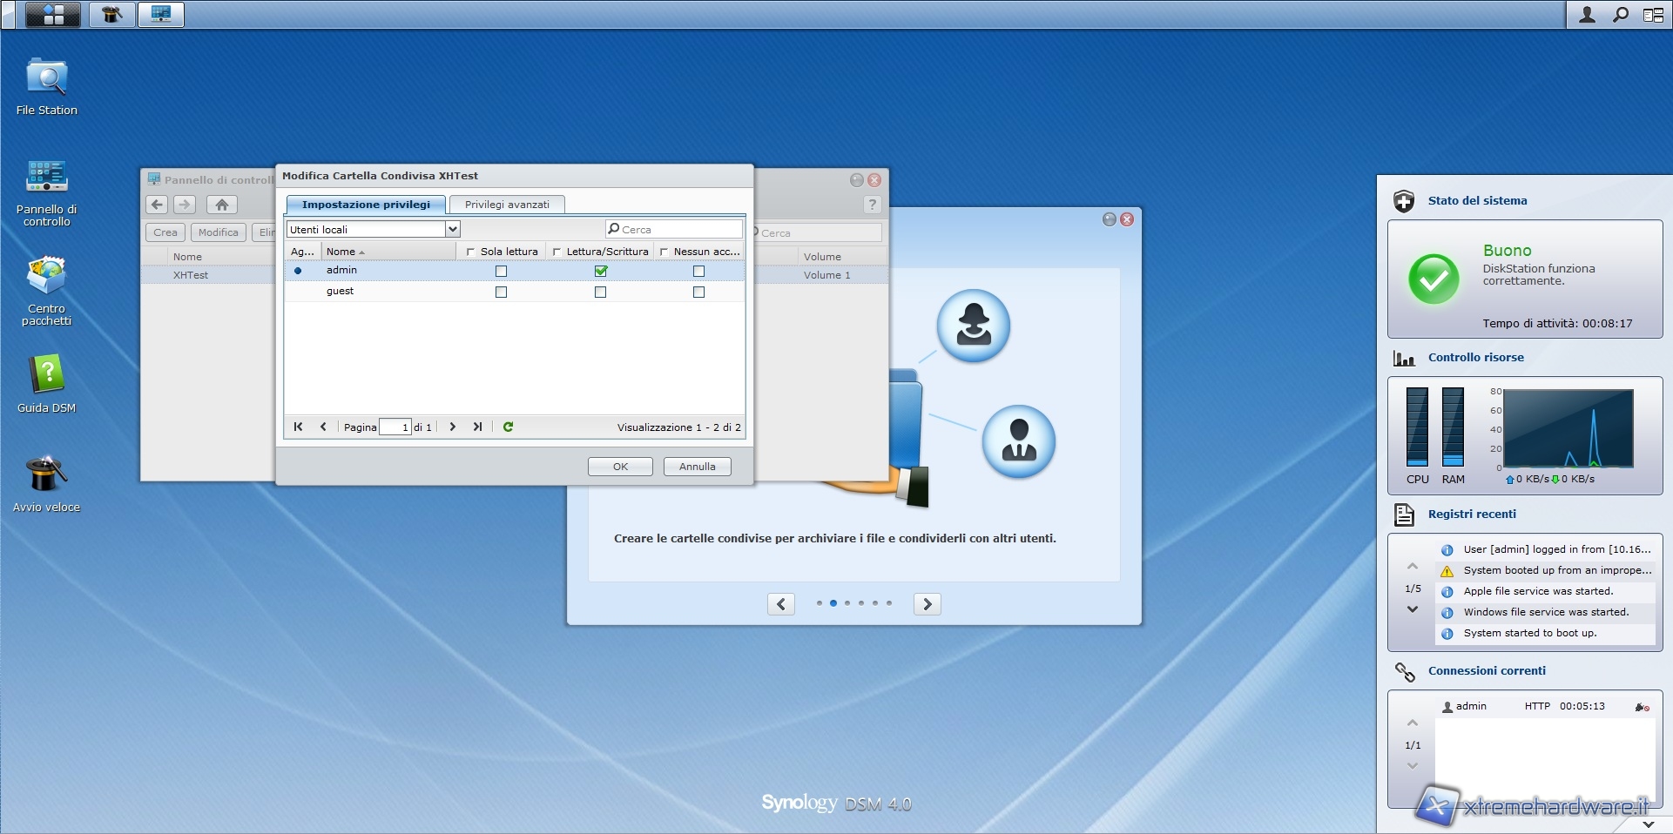Click the search magnifier in top bar
Screen dimensions: 1673x834
point(1620,15)
